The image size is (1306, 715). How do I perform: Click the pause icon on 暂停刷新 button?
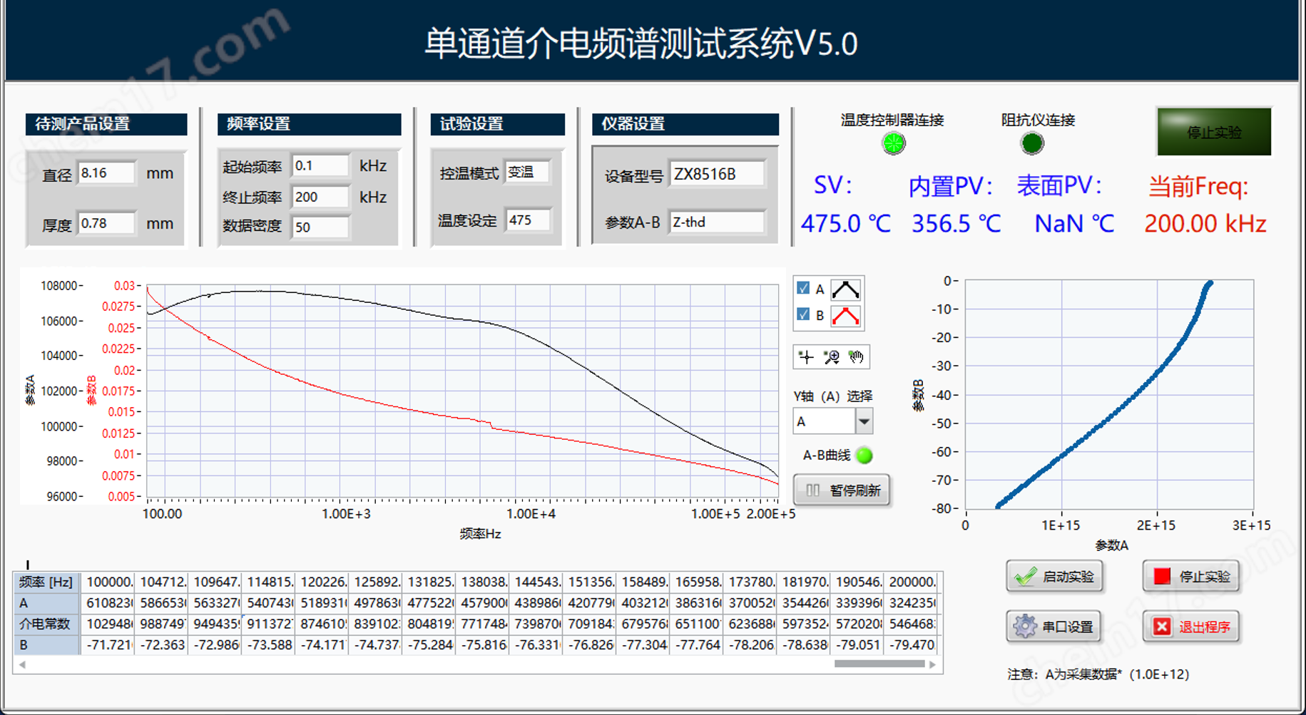812,490
